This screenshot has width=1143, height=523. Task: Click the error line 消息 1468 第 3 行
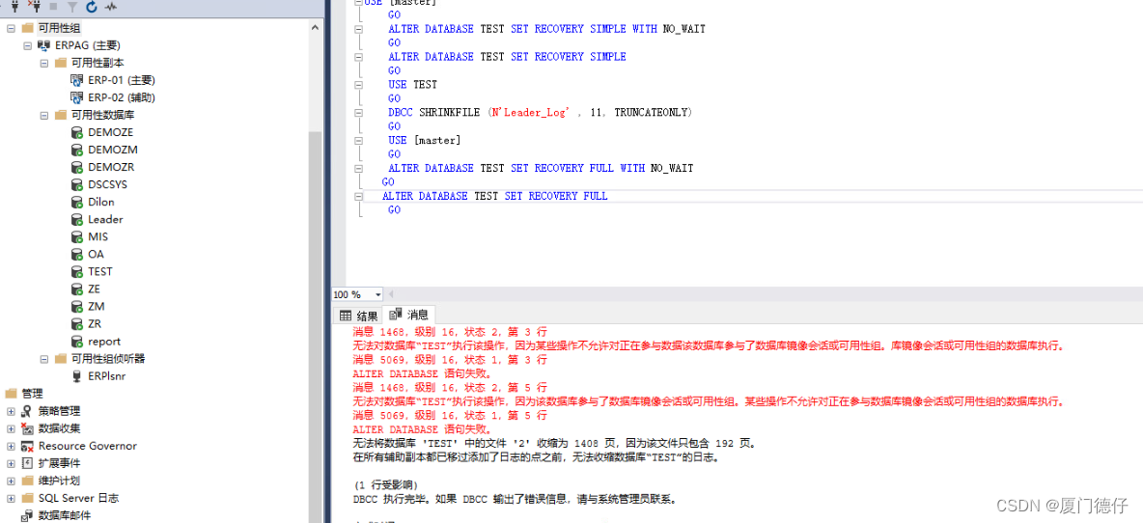450,331
